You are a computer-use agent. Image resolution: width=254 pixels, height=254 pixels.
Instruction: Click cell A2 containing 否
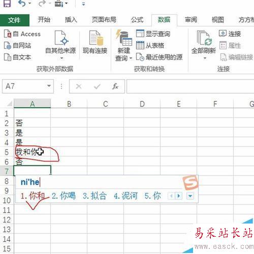click(33, 123)
